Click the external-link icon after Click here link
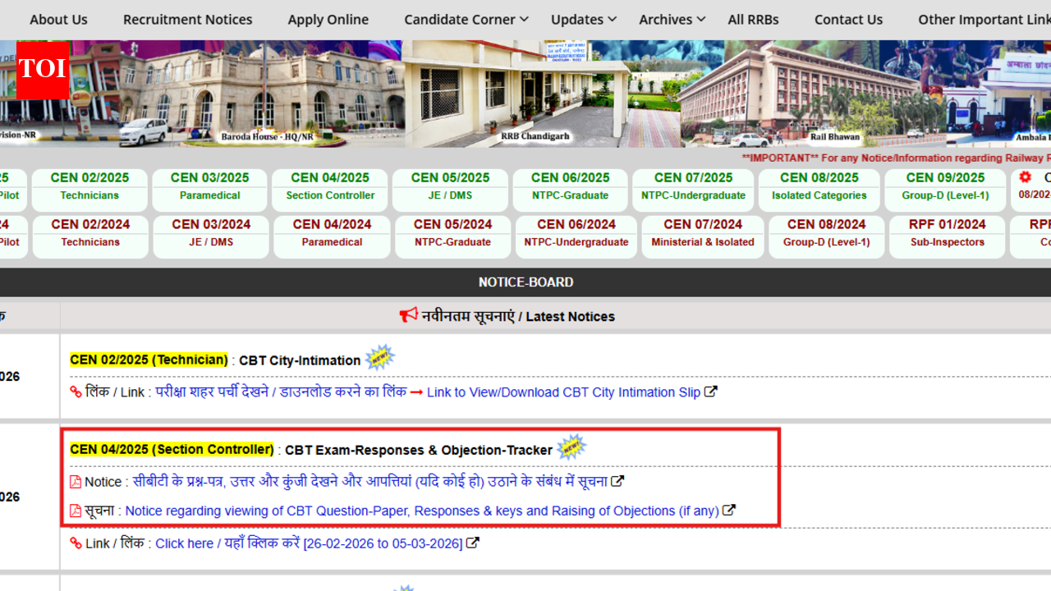This screenshot has width=1051, height=591. tap(471, 543)
